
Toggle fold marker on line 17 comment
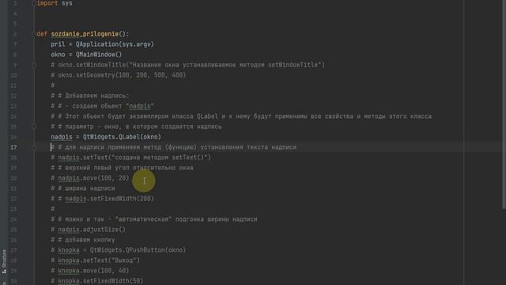34,147
